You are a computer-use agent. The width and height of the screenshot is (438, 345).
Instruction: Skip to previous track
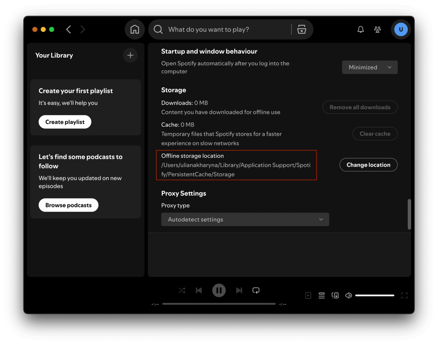(199, 290)
